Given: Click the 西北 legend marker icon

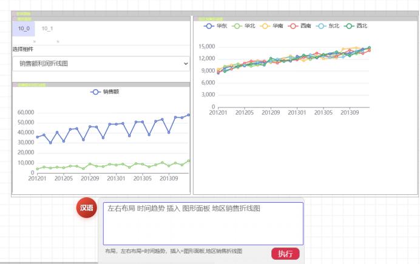Looking at the screenshot, I should (349, 26).
